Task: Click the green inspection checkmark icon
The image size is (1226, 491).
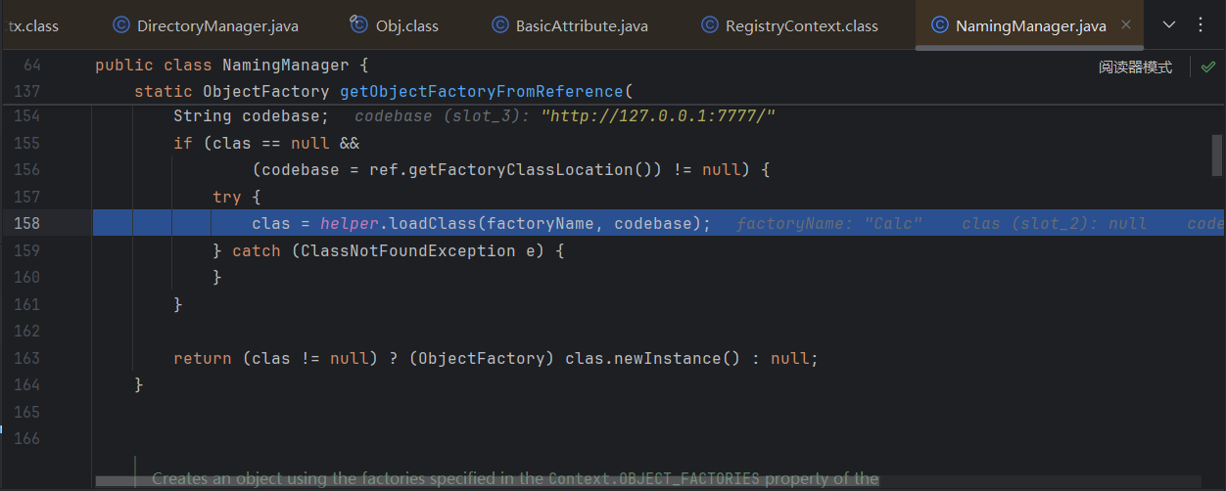Action: pos(1208,67)
